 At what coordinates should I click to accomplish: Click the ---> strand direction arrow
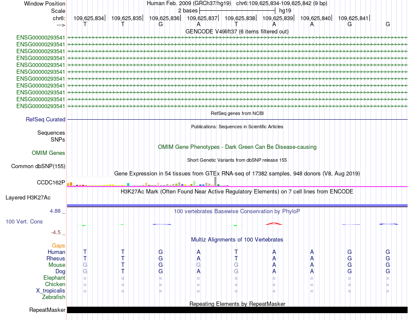coord(61,25)
